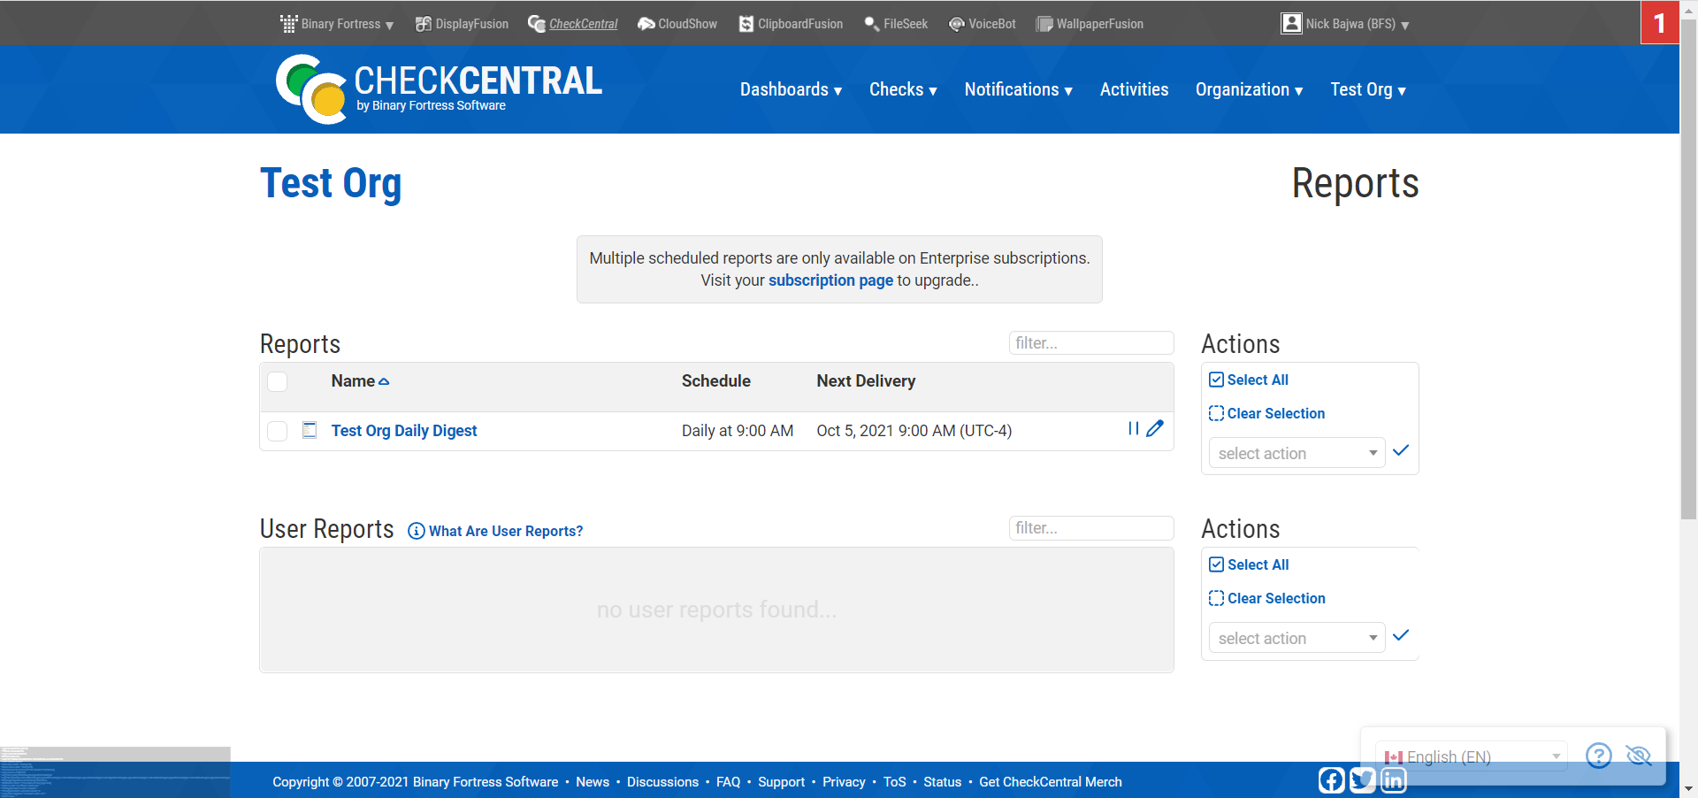
Task: Open the Reports select action dropdown
Action: pyautogui.click(x=1296, y=453)
